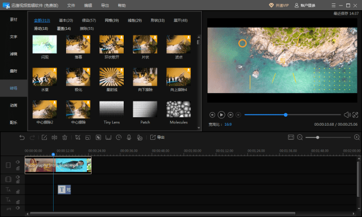Click the trash delete icon in toolbar

pyautogui.click(x=64, y=138)
